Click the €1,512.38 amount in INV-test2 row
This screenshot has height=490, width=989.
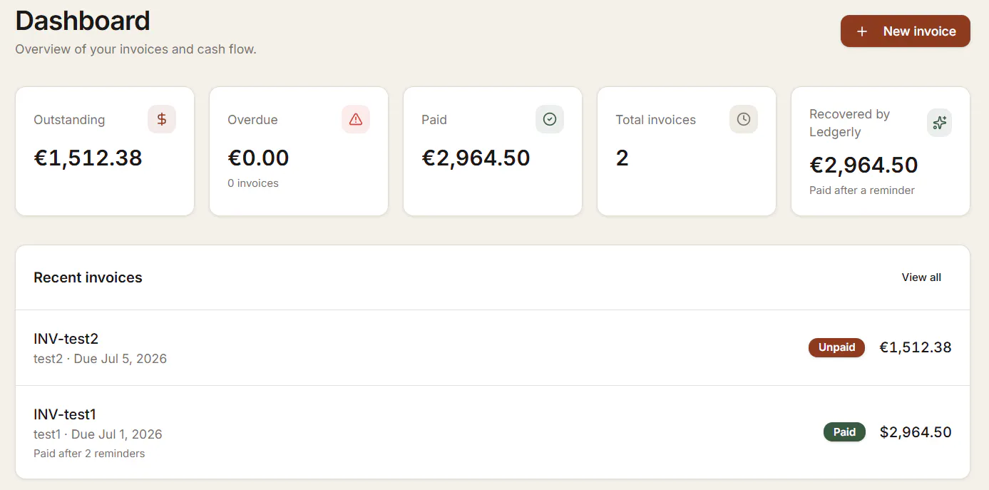coord(915,347)
